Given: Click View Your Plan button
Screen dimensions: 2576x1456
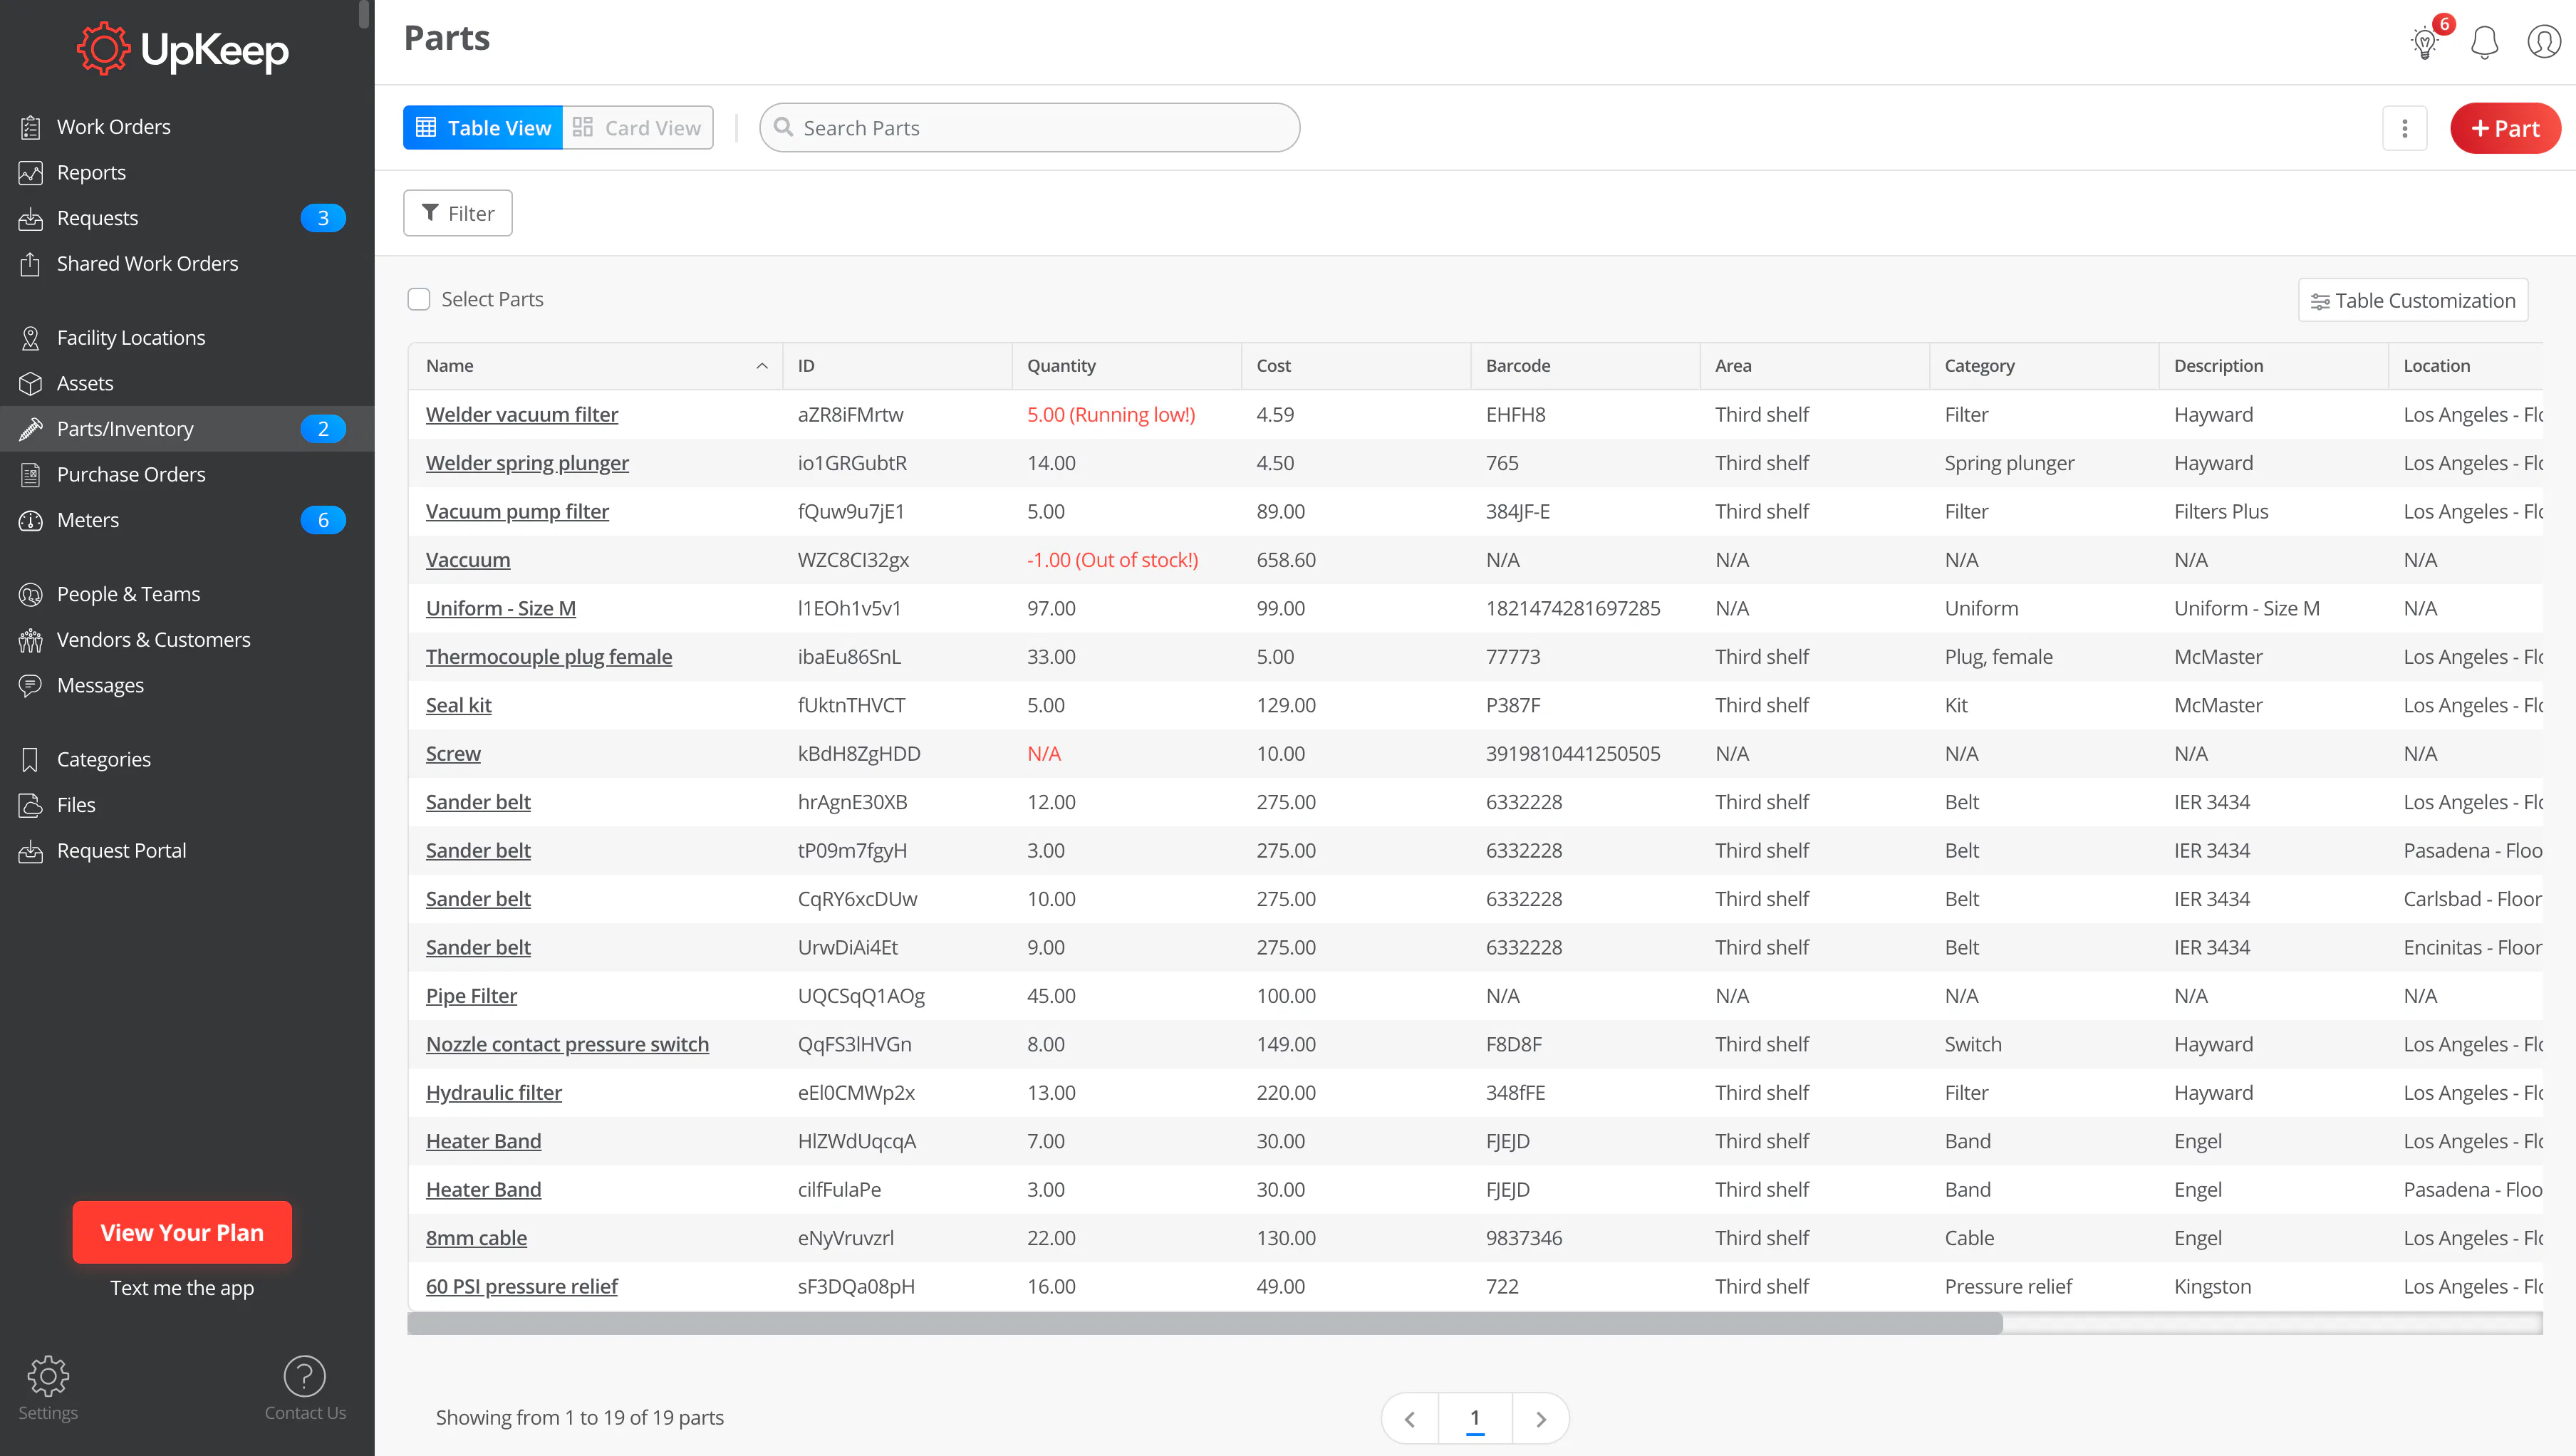Looking at the screenshot, I should [x=182, y=1232].
